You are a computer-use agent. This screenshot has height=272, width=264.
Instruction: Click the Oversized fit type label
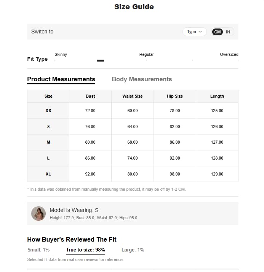click(x=229, y=54)
